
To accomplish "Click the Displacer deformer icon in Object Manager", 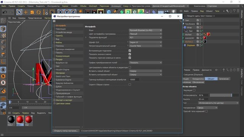I will pyautogui.click(x=185, y=45).
